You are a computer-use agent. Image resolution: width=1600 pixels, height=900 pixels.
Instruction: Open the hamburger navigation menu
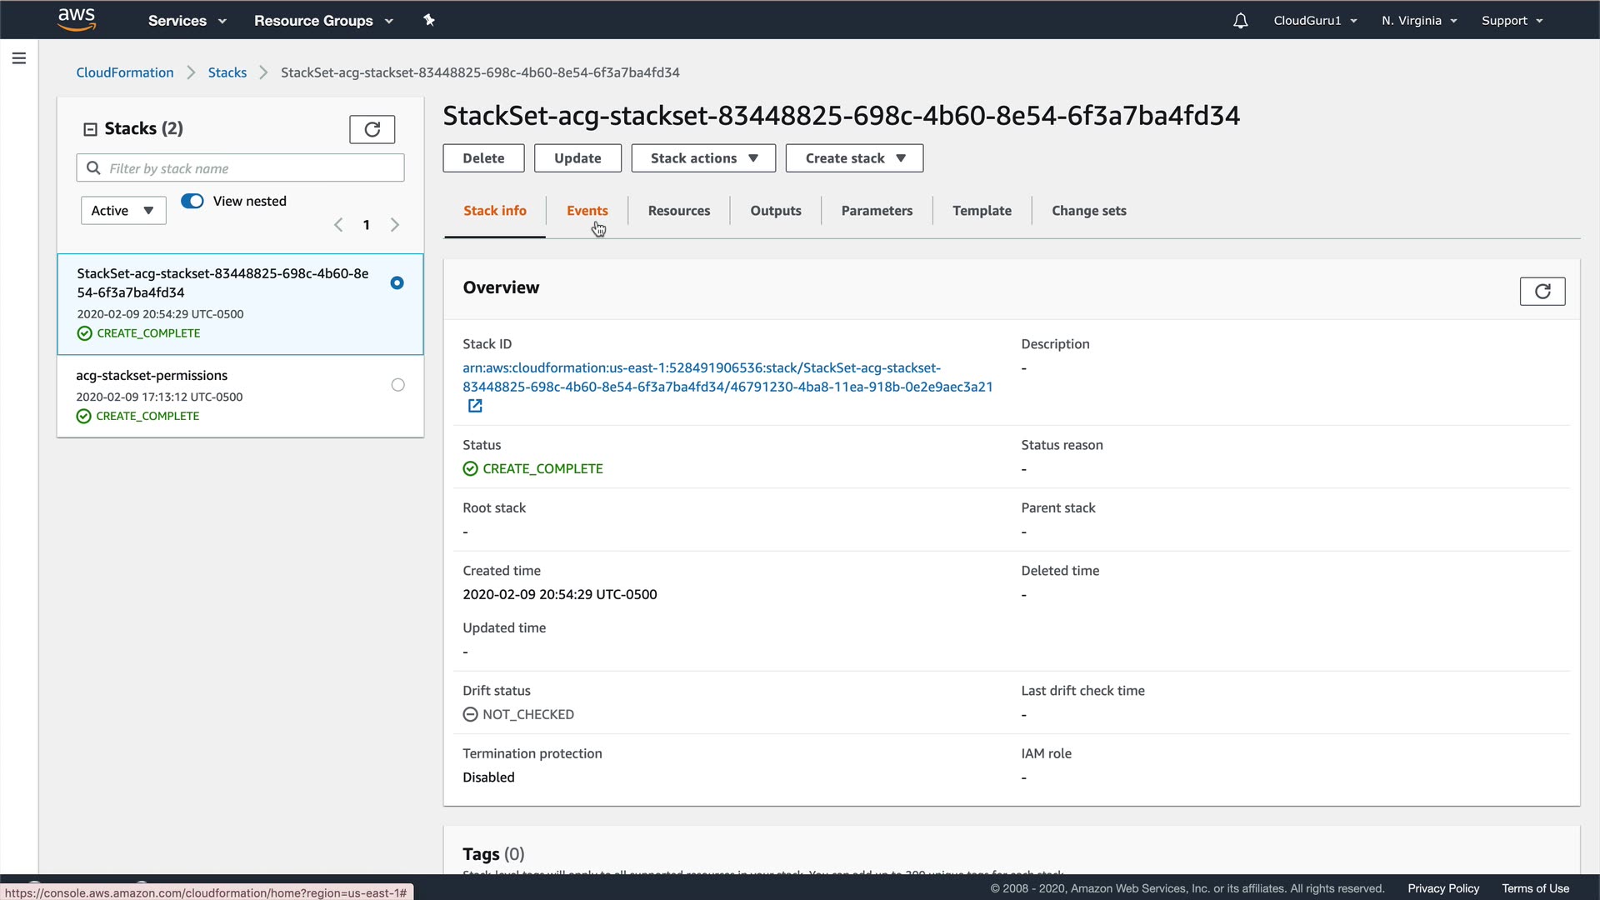tap(19, 58)
